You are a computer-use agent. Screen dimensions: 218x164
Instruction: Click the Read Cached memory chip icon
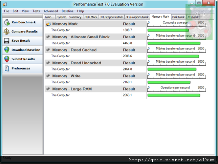[48, 50]
